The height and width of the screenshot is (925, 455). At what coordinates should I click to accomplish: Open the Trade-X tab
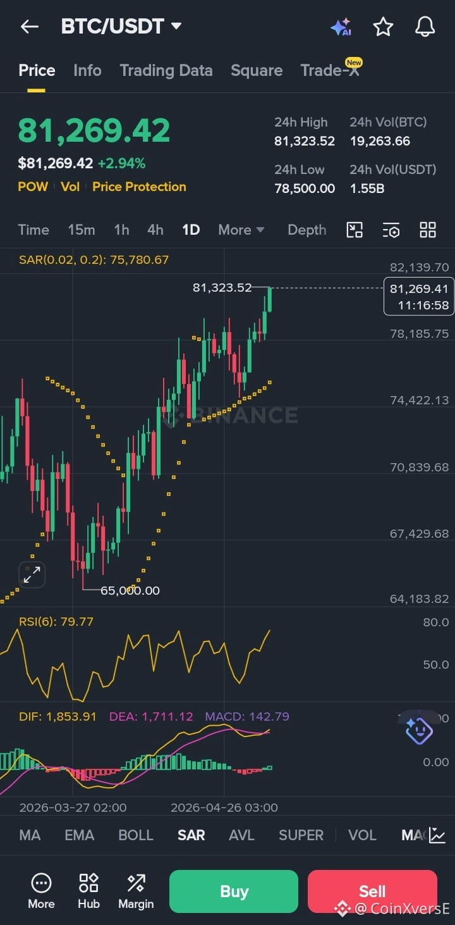click(x=330, y=70)
